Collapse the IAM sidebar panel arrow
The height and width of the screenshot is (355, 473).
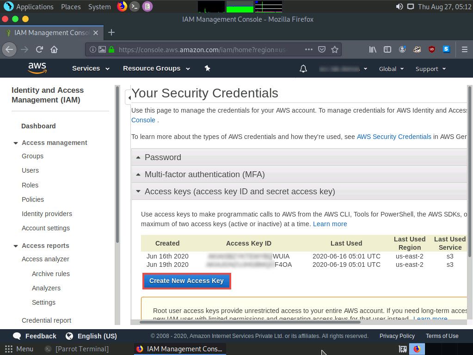tap(128, 97)
